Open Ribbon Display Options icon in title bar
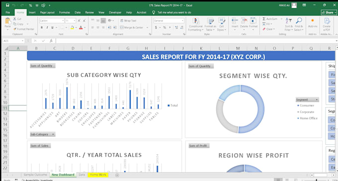338x181 pixels. click(x=304, y=5)
